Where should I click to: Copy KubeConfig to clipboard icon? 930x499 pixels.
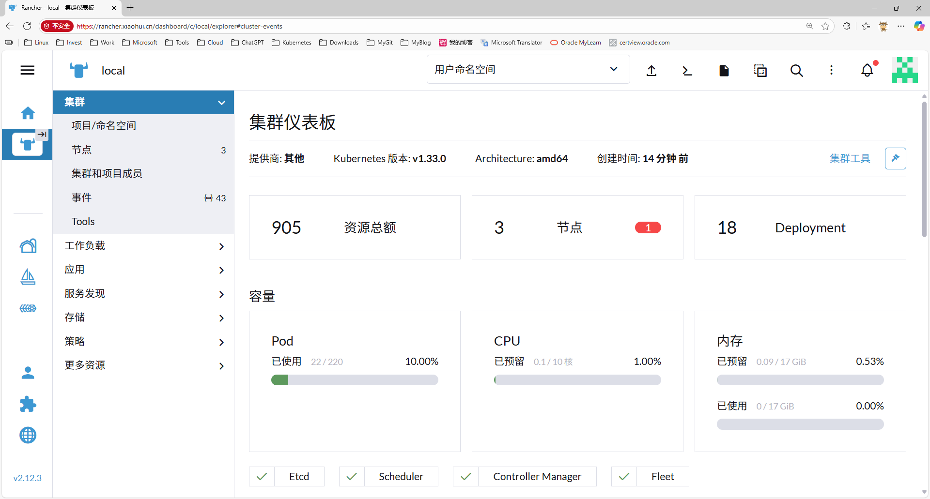tap(760, 71)
